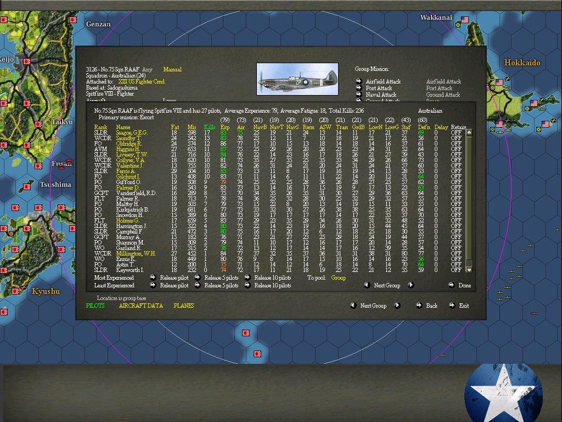The image size is (562, 422).
Task: Toggle Retain OFF for Gifford O.
Action: coord(456,182)
